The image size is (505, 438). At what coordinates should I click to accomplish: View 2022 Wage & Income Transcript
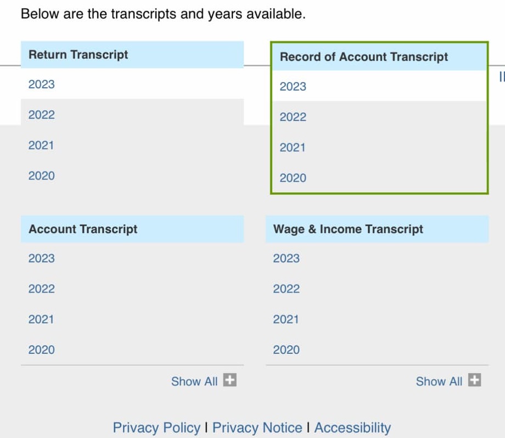coord(287,289)
